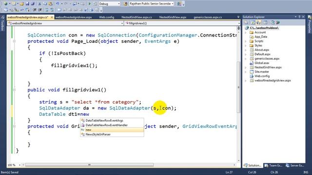Close the websoftnestedgridview.aspx.cs tab
Viewport: 312px width, 175px height.
(x=52, y=17)
